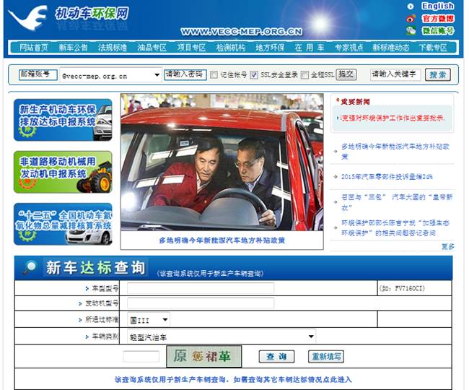Tick the 全程SSL checkbox

[x=304, y=75]
